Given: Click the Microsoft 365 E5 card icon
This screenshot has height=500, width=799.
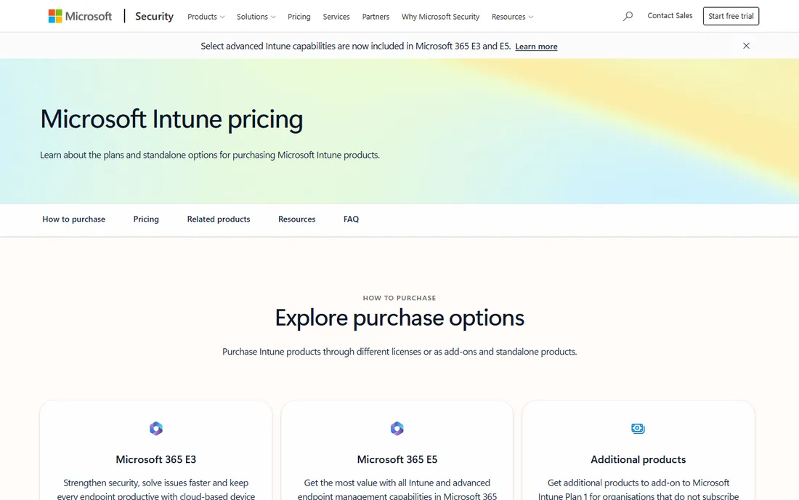Looking at the screenshot, I should point(397,429).
